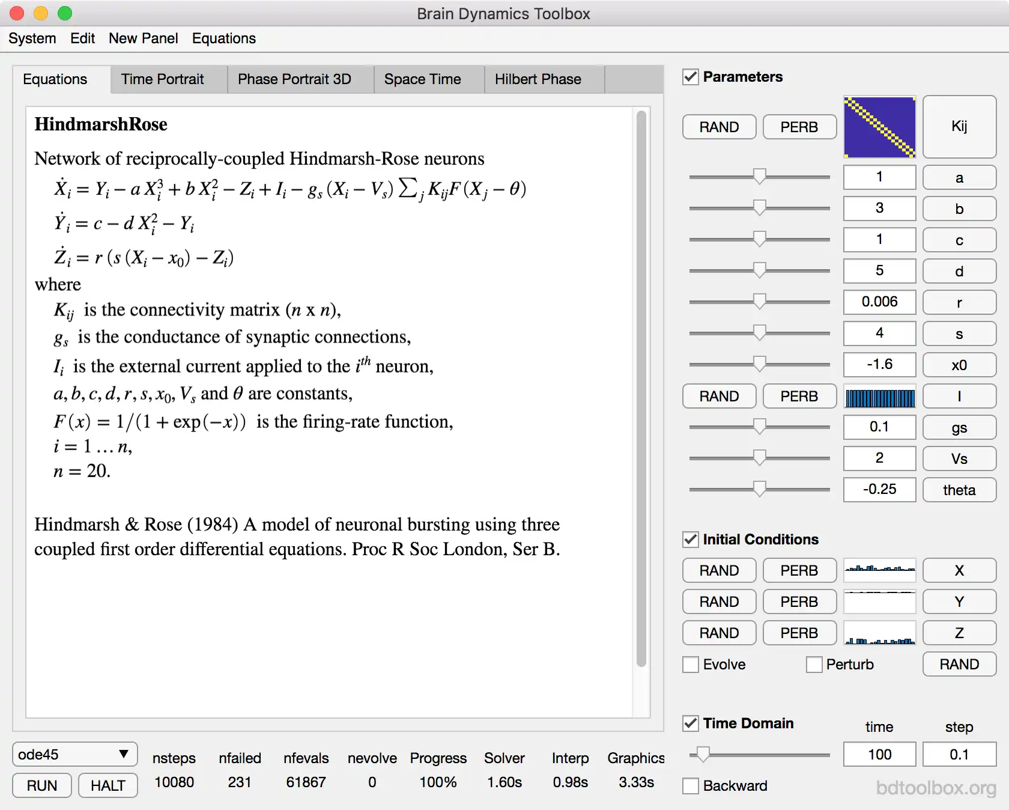Click the value field for parameter b
The width and height of the screenshot is (1009, 810).
[879, 208]
